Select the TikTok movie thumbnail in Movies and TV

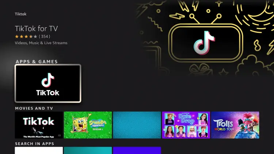[39, 125]
